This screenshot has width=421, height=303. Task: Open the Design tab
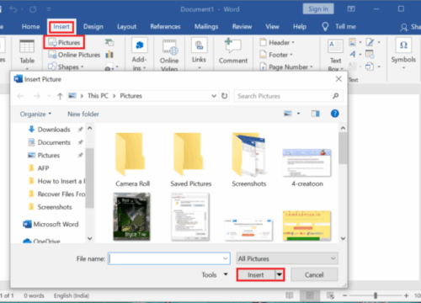click(x=93, y=27)
